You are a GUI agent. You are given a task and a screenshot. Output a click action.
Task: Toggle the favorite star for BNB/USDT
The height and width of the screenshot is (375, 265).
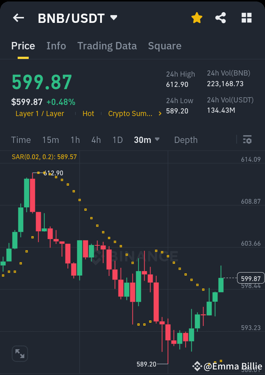tap(197, 17)
